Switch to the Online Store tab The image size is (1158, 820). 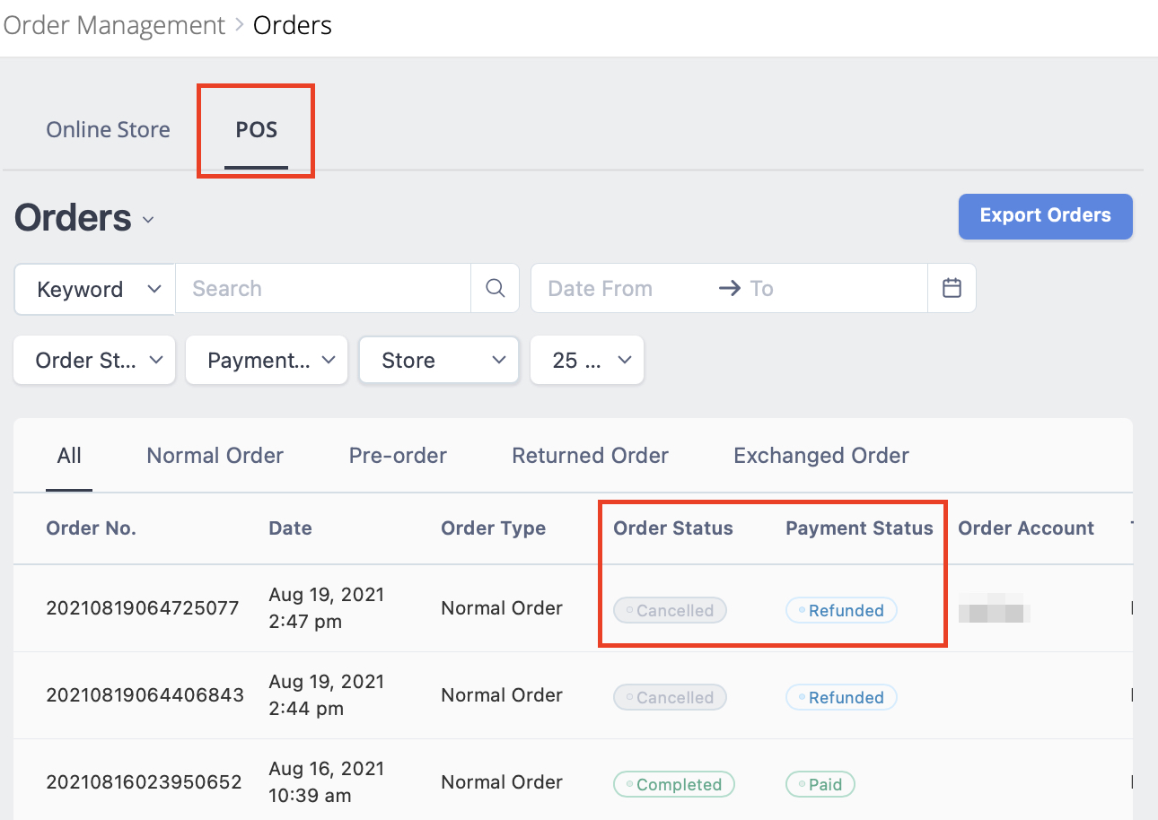click(108, 129)
